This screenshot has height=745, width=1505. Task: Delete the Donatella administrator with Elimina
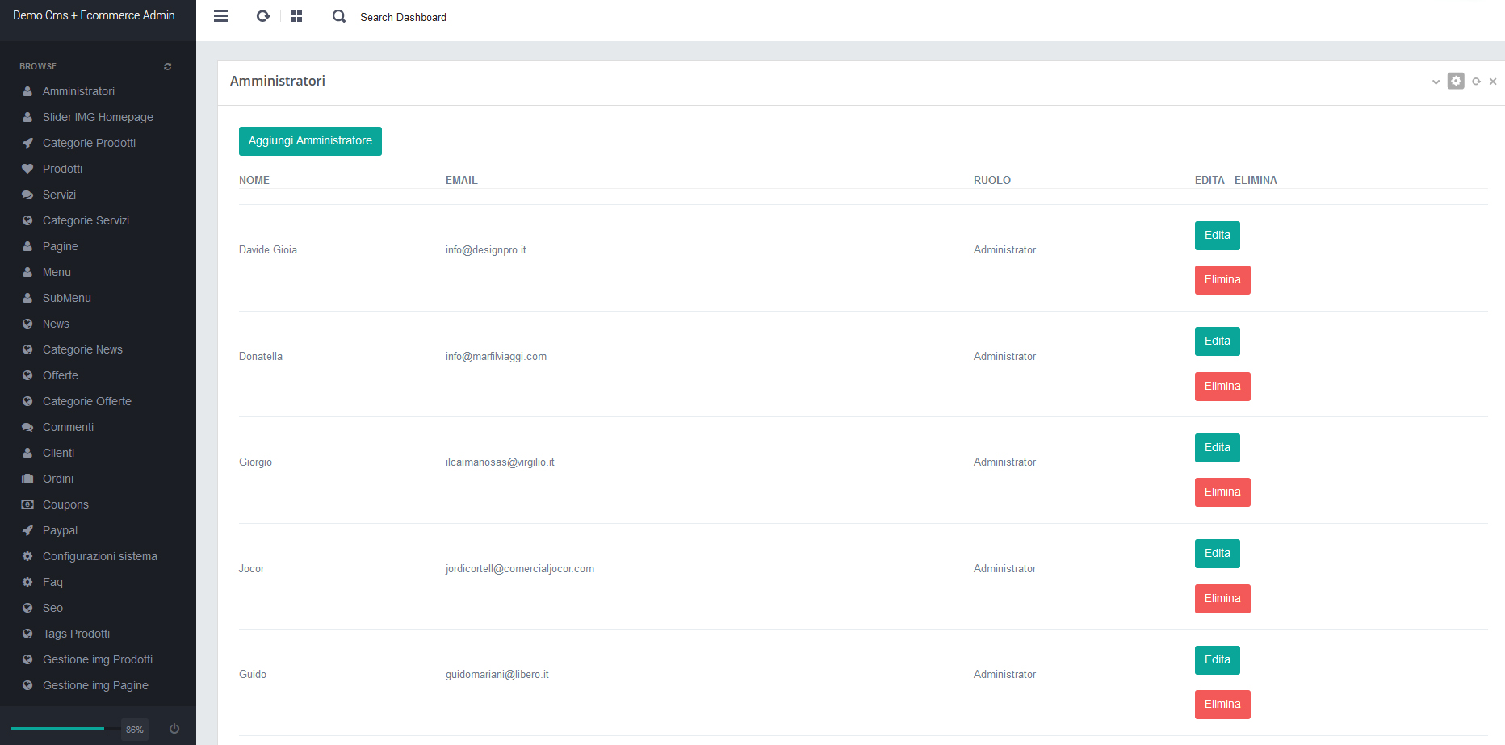[x=1222, y=387]
